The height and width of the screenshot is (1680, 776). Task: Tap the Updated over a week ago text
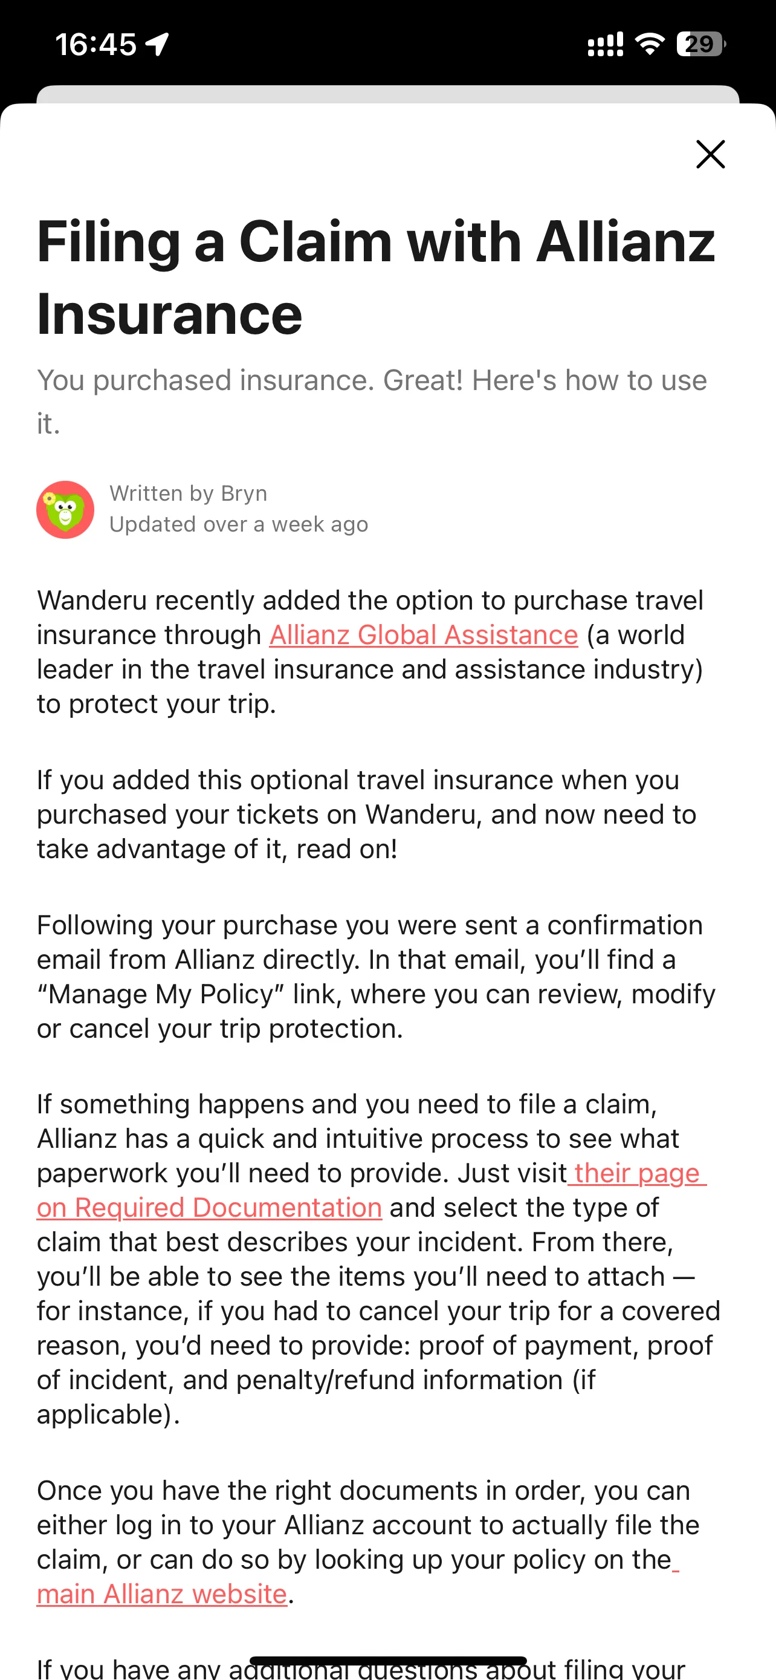[239, 524]
